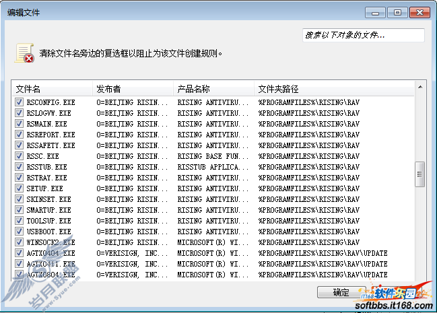Viewport: 437px width, 313px height.
Task: Select the SETUP.EXE file name
Action: (x=44, y=188)
